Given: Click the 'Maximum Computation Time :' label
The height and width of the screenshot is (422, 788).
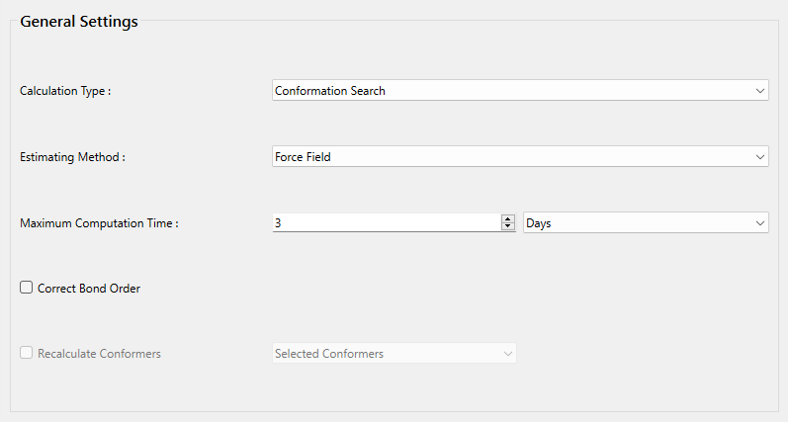Looking at the screenshot, I should point(99,223).
